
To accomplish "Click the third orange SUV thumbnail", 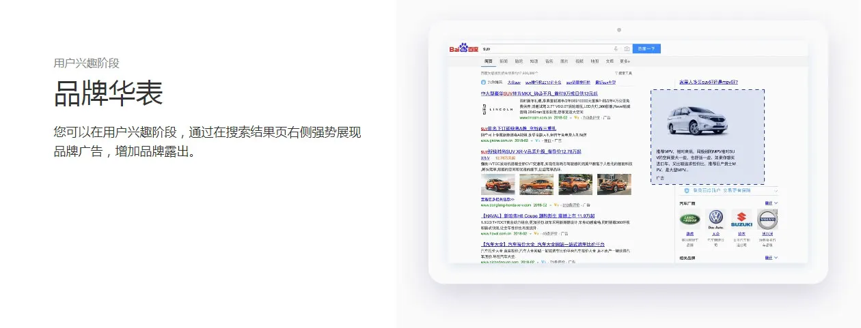I will pyautogui.click(x=575, y=184).
